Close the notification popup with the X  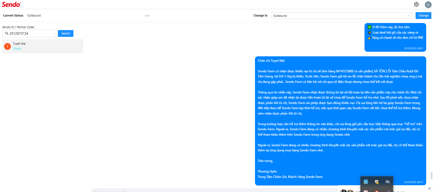pos(429,188)
